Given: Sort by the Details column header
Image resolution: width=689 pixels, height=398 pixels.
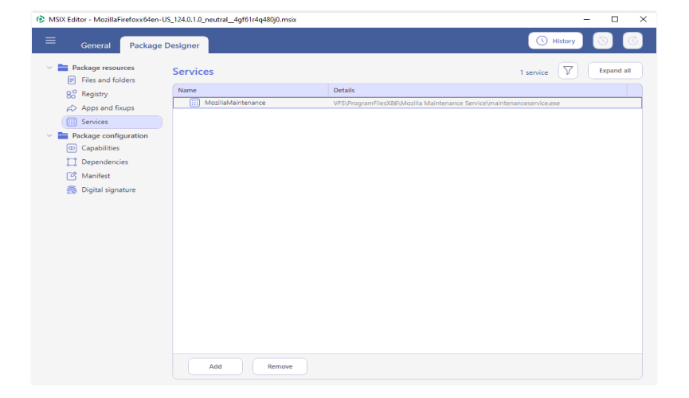Looking at the screenshot, I should point(478,90).
